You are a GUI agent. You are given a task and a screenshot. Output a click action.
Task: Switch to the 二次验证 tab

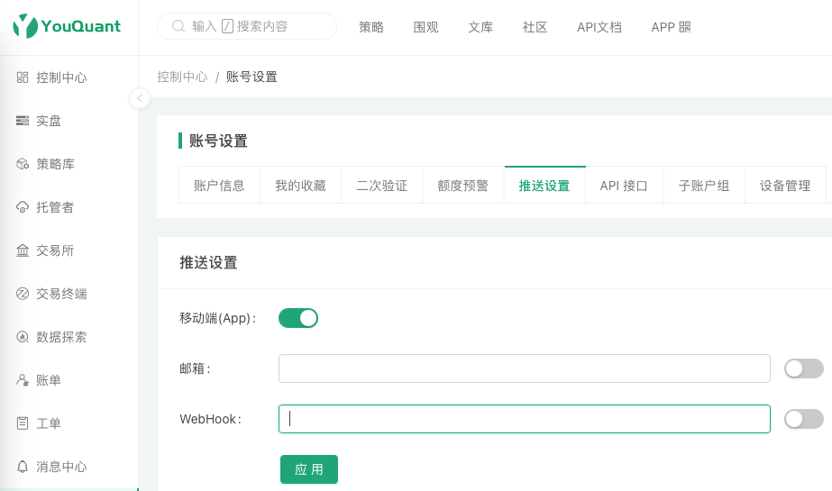[x=381, y=186]
